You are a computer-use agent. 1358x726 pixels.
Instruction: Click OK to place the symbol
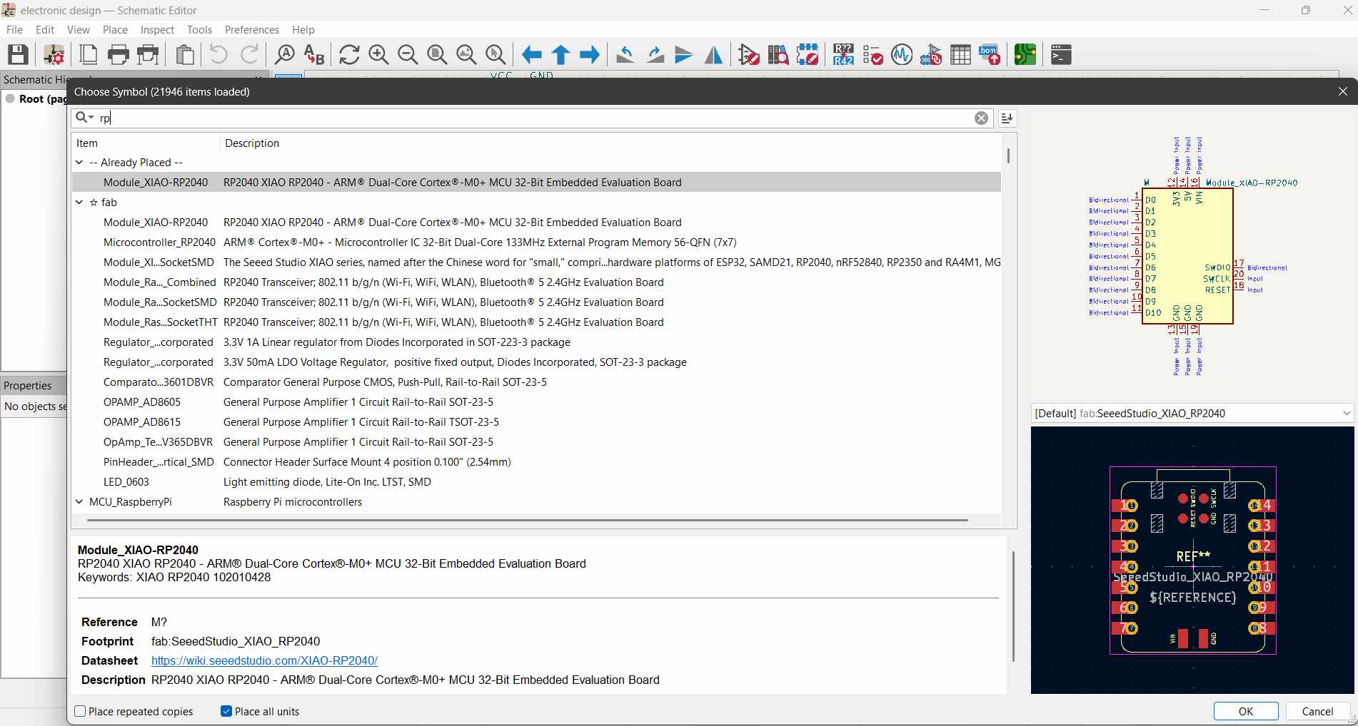click(1246, 711)
